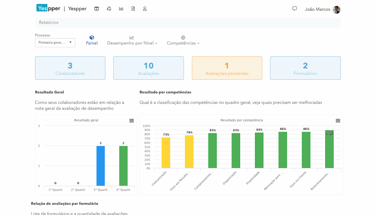Click the blue 3° Quartil bar
Viewport: 375px width, 215px height.
tap(101, 166)
